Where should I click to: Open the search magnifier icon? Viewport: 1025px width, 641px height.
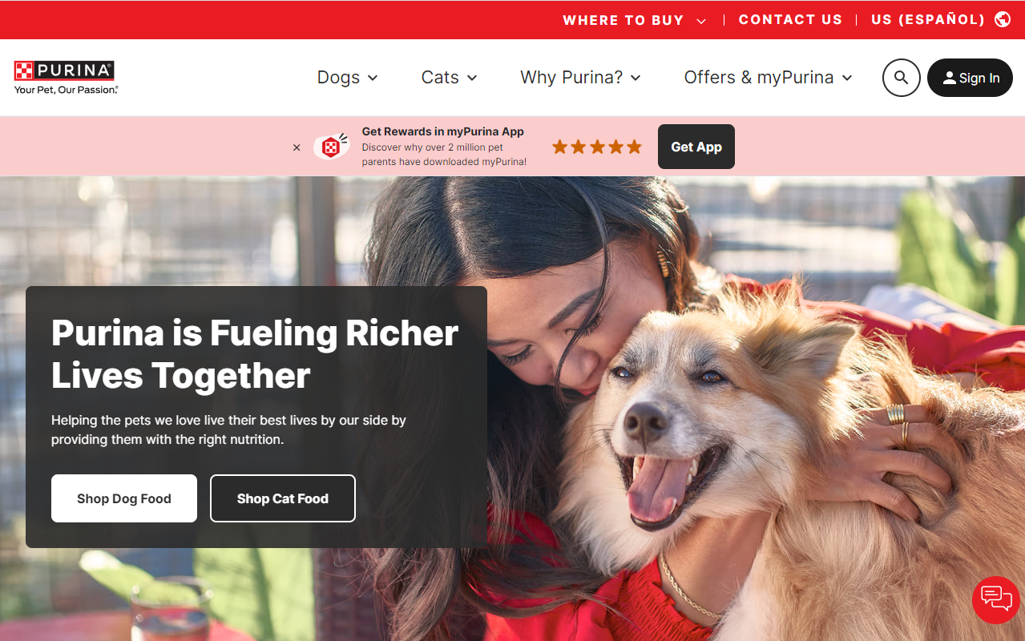901,78
